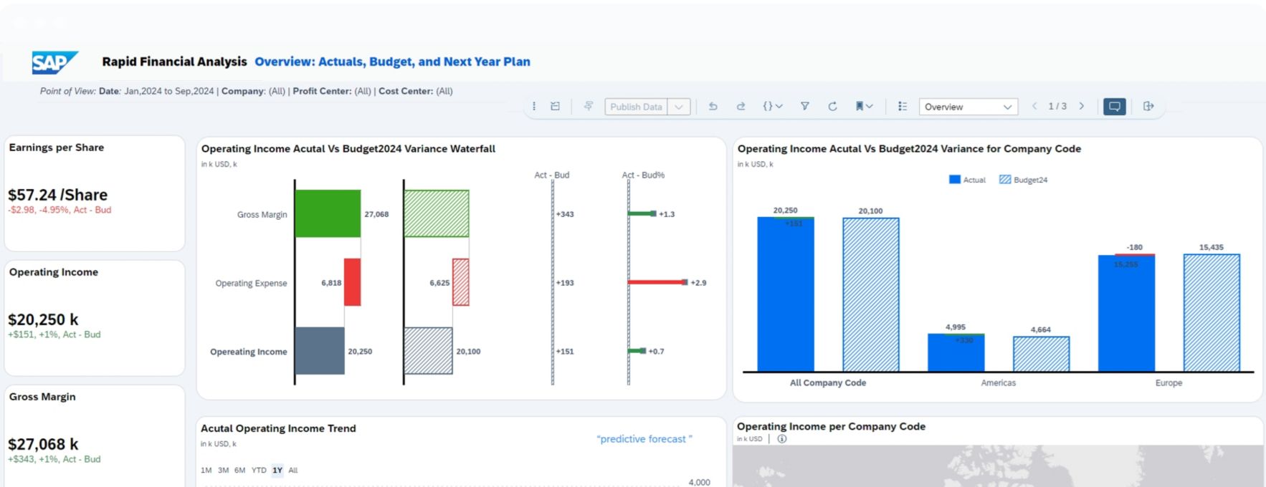Click the blue Actual legend swatch

click(954, 180)
